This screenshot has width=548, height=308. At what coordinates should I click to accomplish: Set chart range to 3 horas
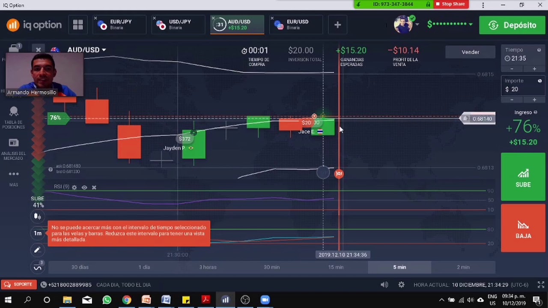point(208,267)
